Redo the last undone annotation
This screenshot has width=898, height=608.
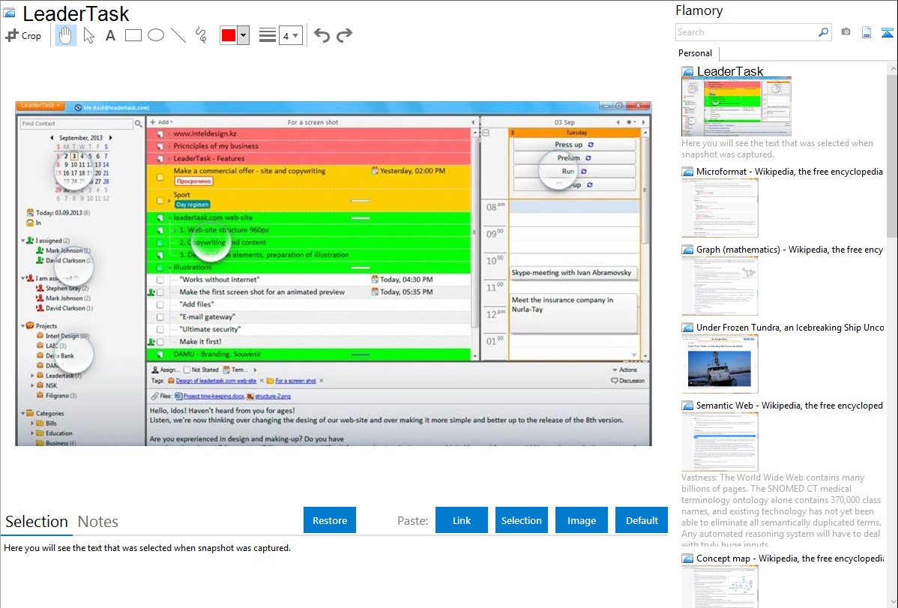click(x=344, y=35)
